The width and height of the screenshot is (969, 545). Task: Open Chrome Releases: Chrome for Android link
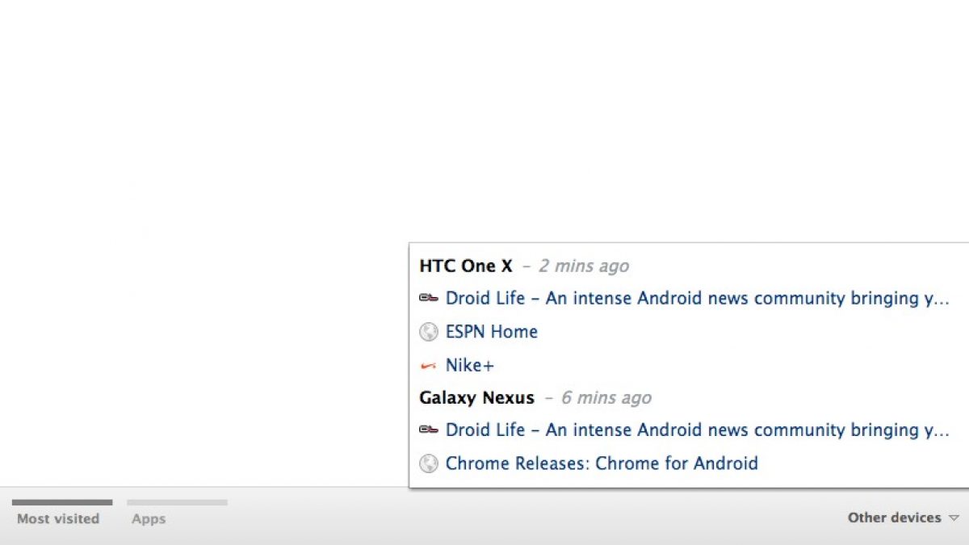click(x=602, y=463)
